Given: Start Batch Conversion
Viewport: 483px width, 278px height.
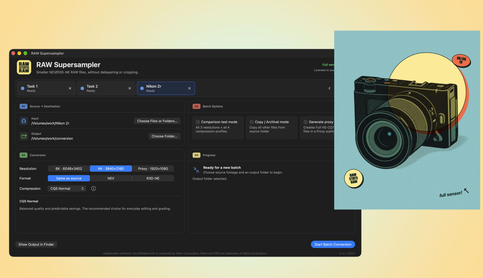Looking at the screenshot, I should click(333, 244).
